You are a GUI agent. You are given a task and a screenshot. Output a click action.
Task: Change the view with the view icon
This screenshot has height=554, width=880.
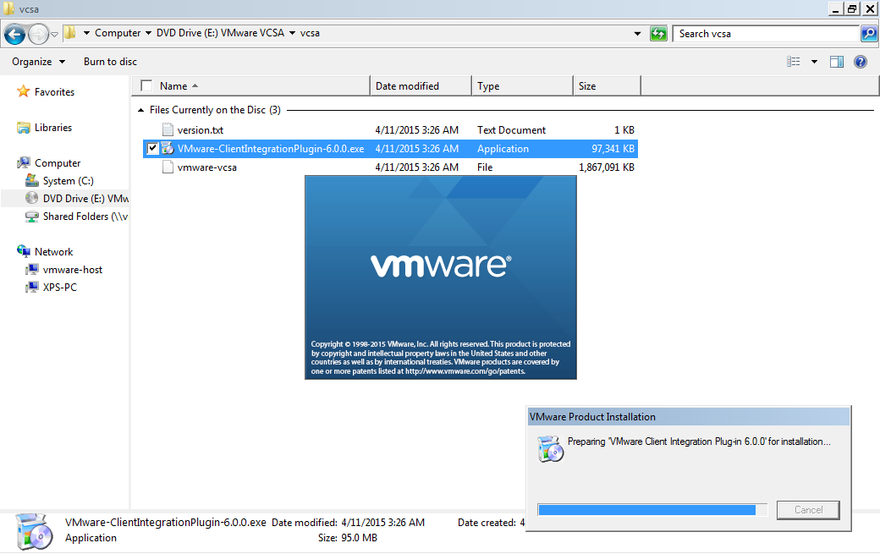[793, 62]
